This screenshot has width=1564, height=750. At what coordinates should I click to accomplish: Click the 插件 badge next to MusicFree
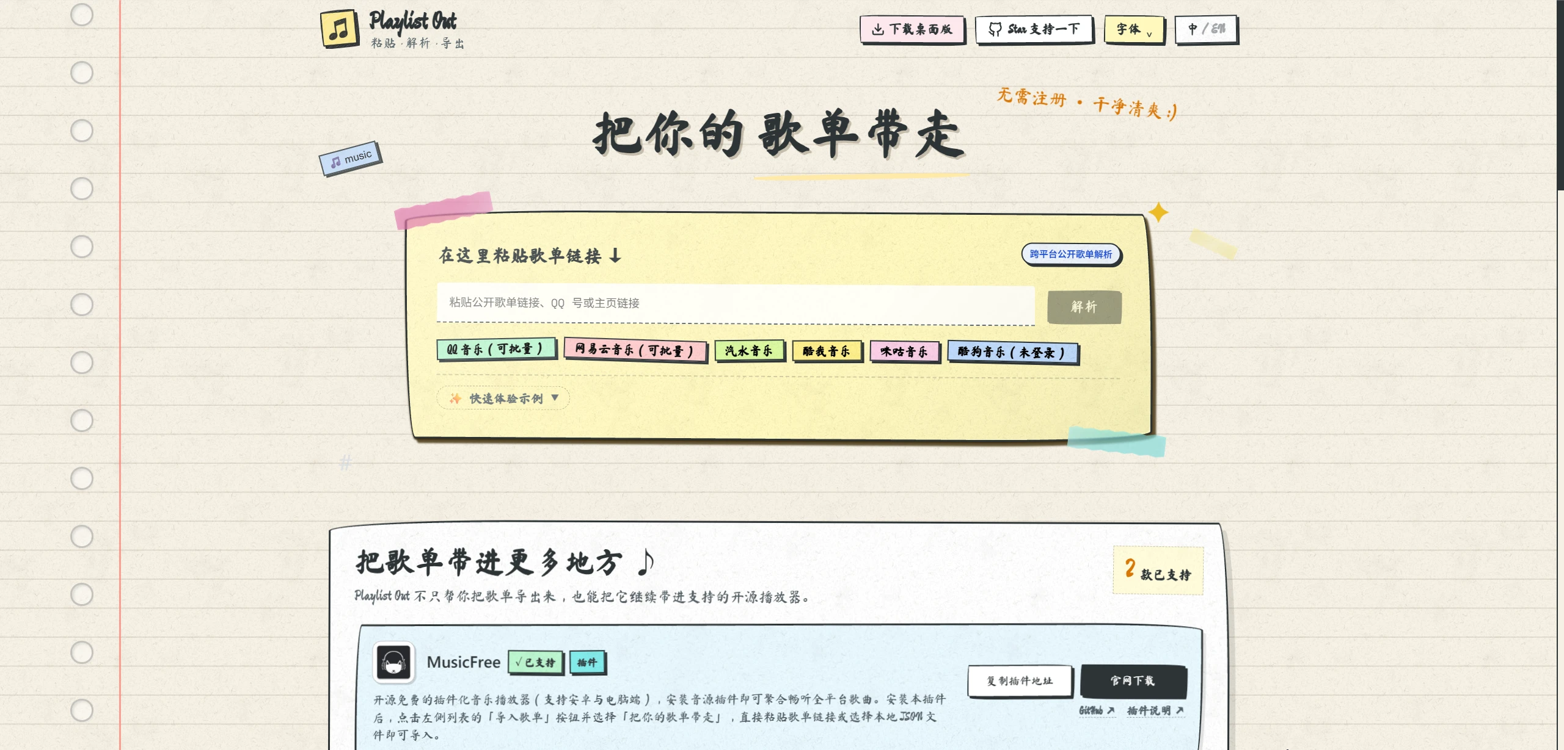pyautogui.click(x=587, y=662)
